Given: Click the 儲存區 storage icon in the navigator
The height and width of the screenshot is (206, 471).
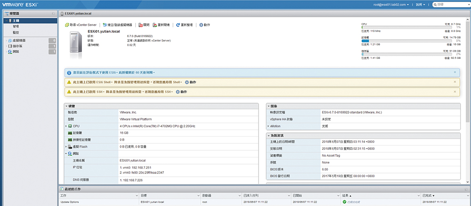Looking at the screenshot, I should pyautogui.click(x=10, y=46).
